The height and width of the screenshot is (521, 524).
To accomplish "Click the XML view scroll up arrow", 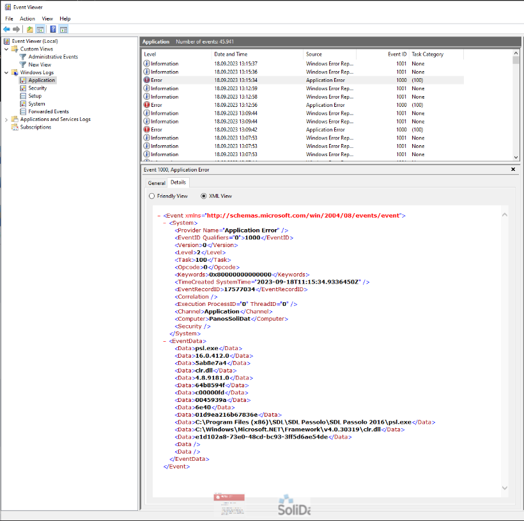I will coord(505,215).
